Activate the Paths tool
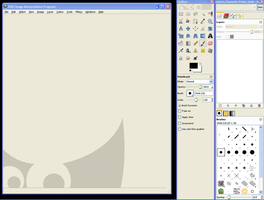 click(x=195, y=21)
